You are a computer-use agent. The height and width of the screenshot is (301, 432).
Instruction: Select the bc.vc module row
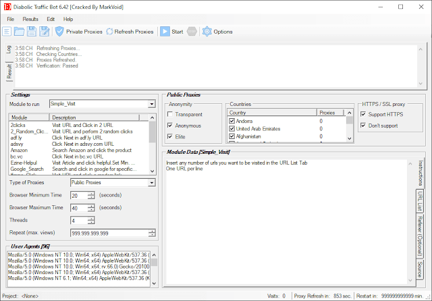click(x=79, y=157)
